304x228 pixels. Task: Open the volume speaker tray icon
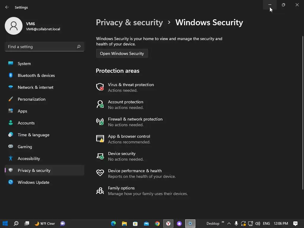257,224
